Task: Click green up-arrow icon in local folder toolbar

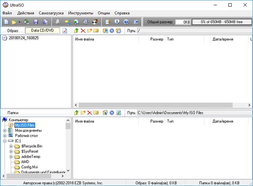Action: pos(76,113)
